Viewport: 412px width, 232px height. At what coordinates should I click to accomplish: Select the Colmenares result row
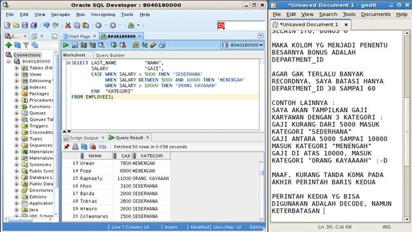[116, 217]
